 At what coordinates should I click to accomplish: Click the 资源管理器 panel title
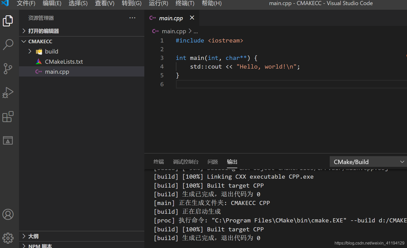coord(41,18)
